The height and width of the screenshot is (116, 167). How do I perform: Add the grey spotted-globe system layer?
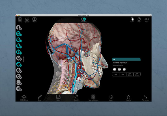19,76
